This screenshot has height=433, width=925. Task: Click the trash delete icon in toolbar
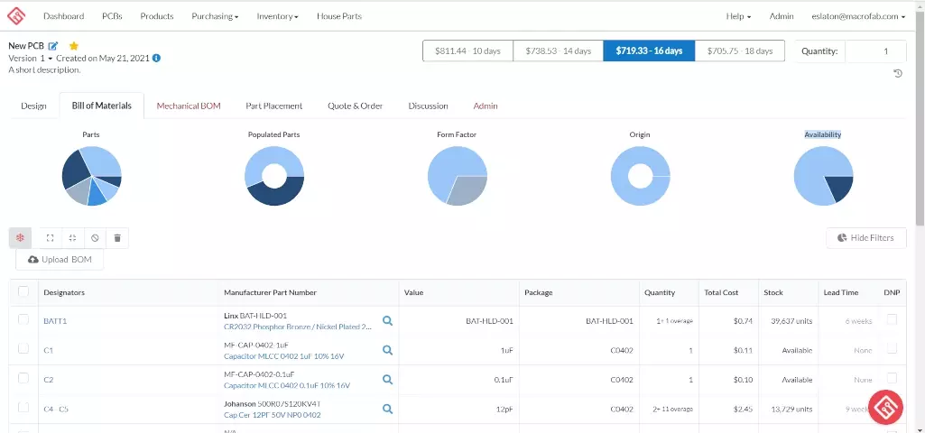point(116,238)
